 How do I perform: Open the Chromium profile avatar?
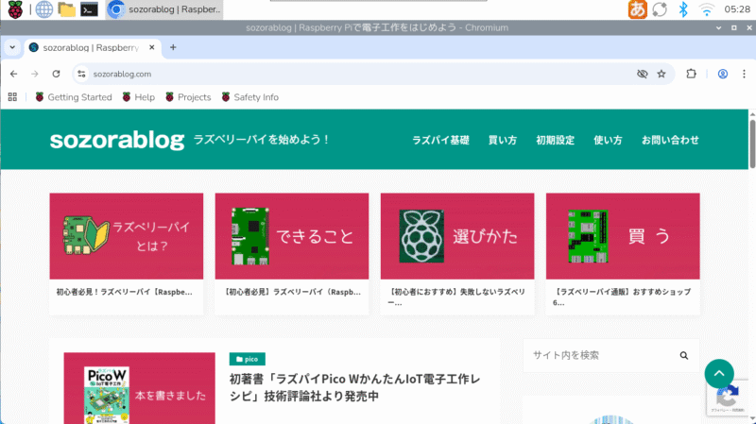coord(723,74)
